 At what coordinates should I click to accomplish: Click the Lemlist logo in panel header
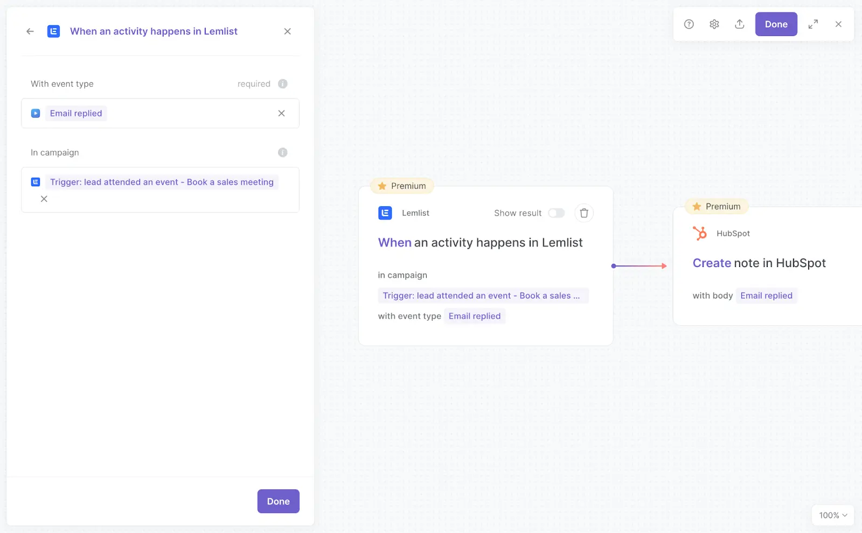[54, 31]
